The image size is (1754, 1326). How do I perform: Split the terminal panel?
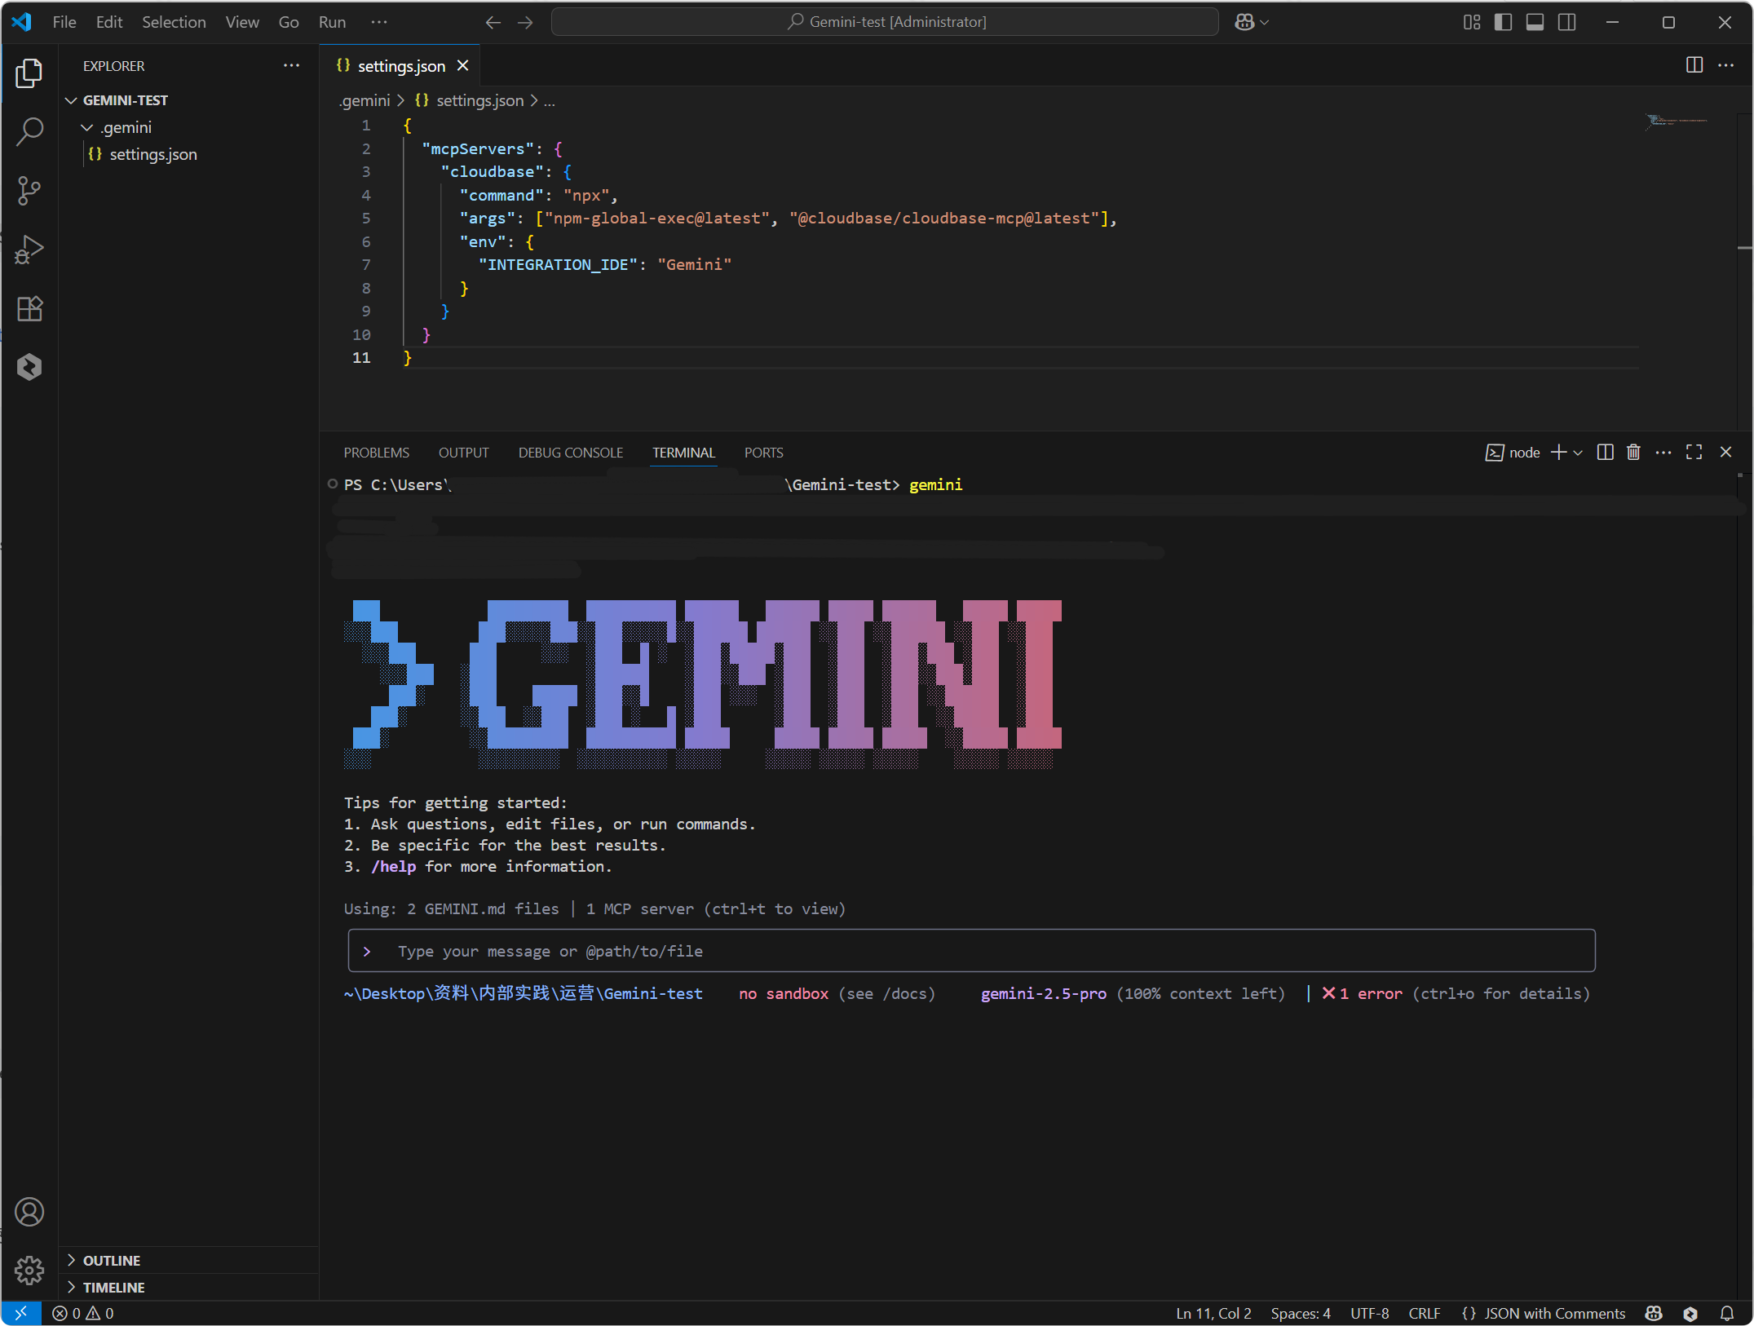[1605, 453]
